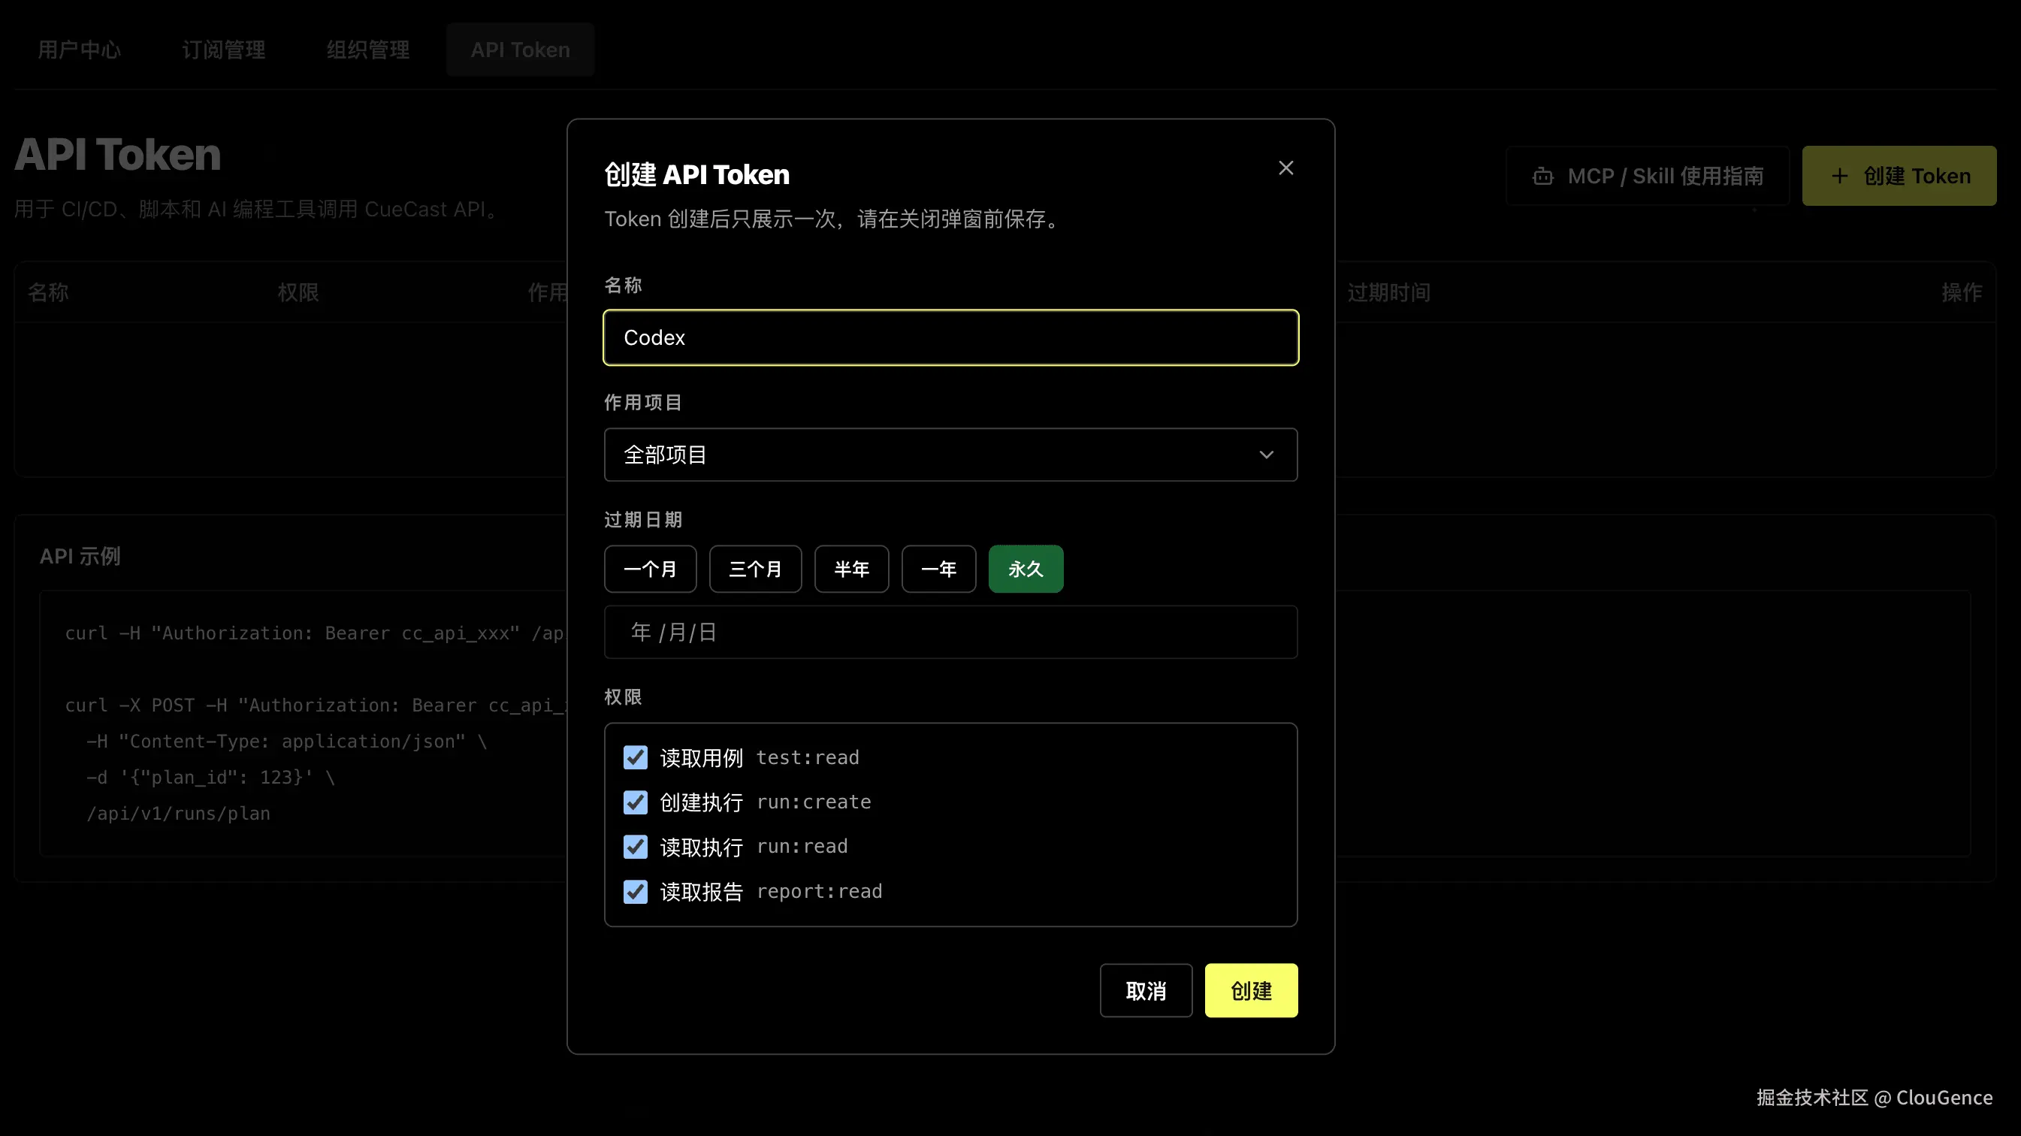Click the API Token page heading
The image size is (2021, 1136).
[118, 154]
